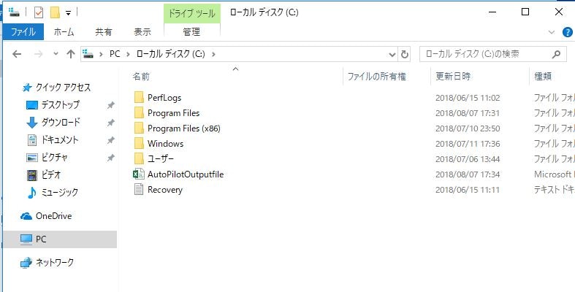Click the New folder quick access icon

coord(55,12)
